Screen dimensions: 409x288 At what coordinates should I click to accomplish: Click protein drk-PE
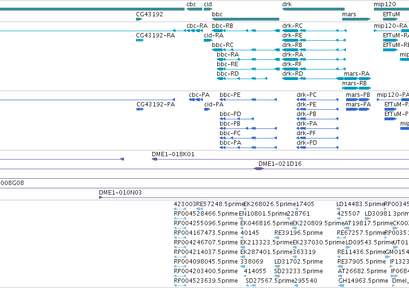pos(318,109)
